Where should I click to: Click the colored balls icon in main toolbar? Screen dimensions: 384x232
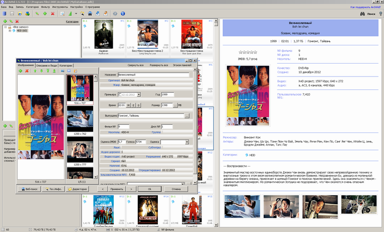pyautogui.click(x=27, y=14)
